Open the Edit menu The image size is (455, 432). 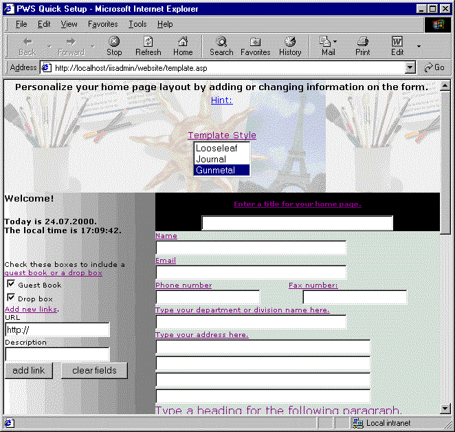44,24
